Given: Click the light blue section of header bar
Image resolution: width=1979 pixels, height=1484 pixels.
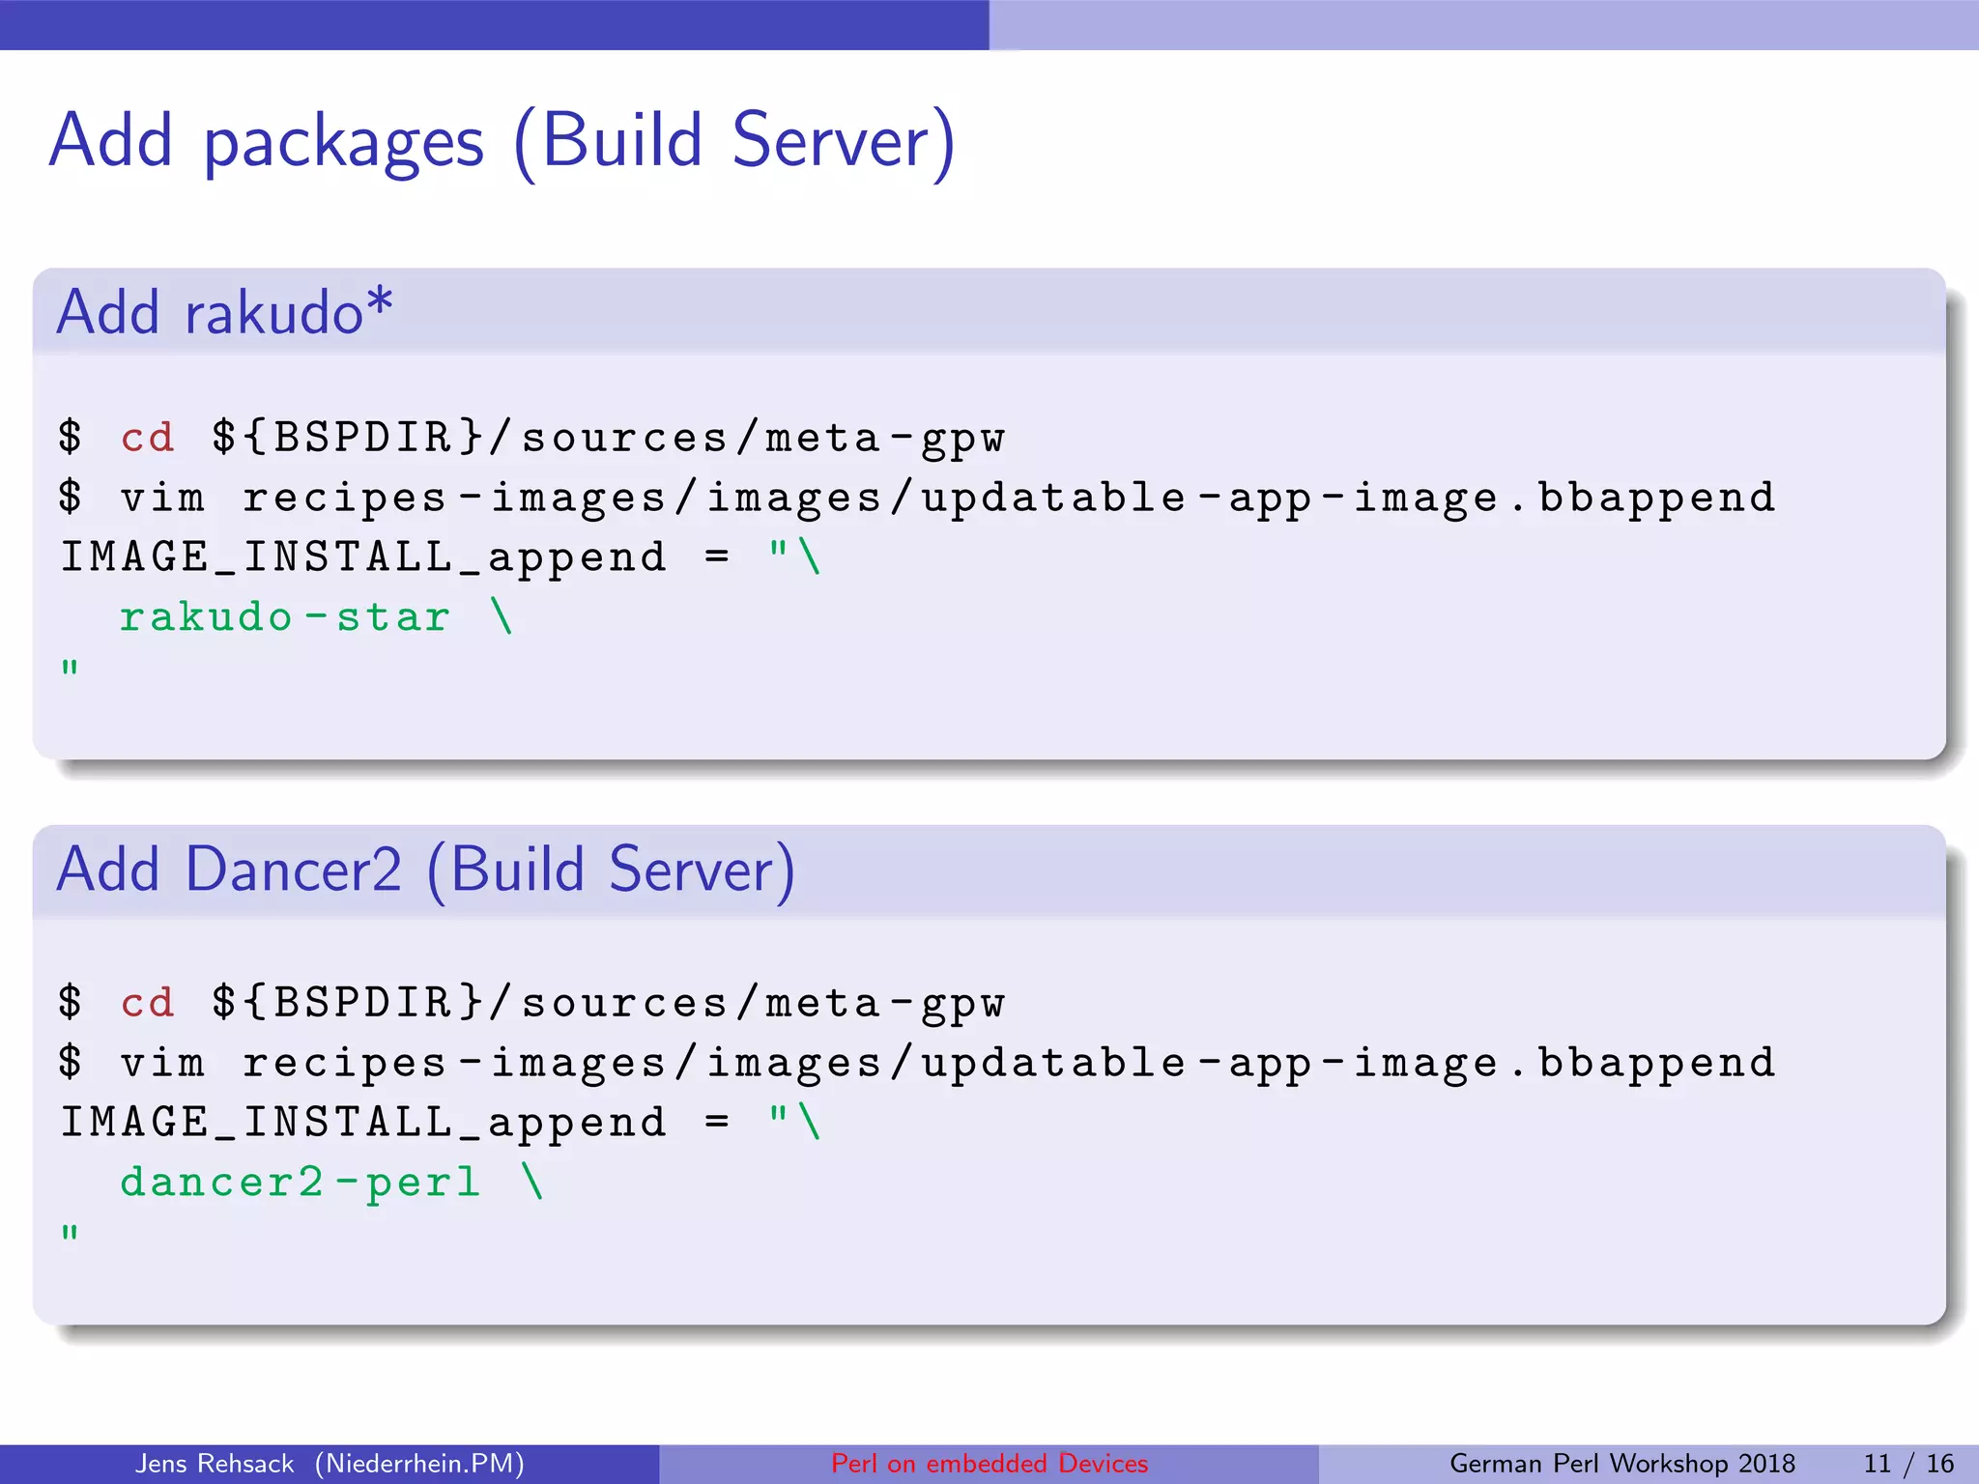Looking at the screenshot, I should click(x=1484, y=25).
